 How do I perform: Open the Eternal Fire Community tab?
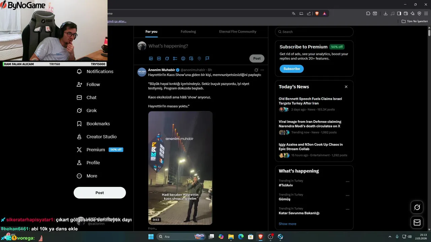tap(238, 32)
